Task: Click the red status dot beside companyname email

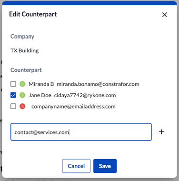Action: (22, 106)
